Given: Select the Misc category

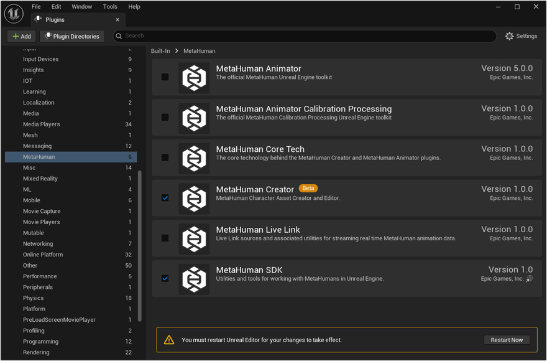Looking at the screenshot, I should point(71,168).
